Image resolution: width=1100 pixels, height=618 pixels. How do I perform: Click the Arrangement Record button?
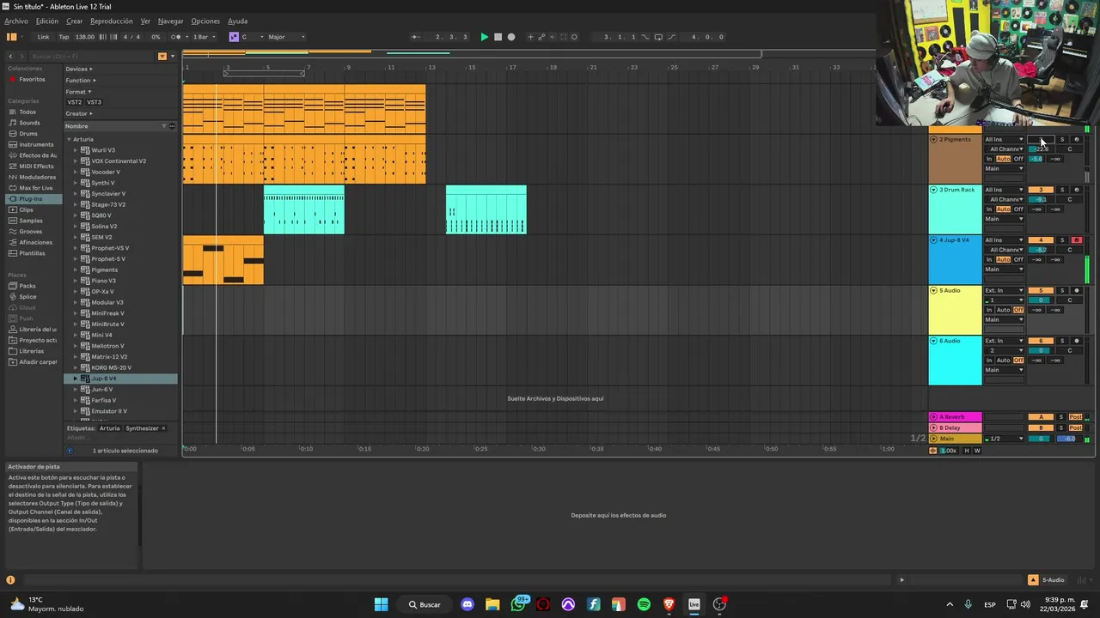click(511, 37)
